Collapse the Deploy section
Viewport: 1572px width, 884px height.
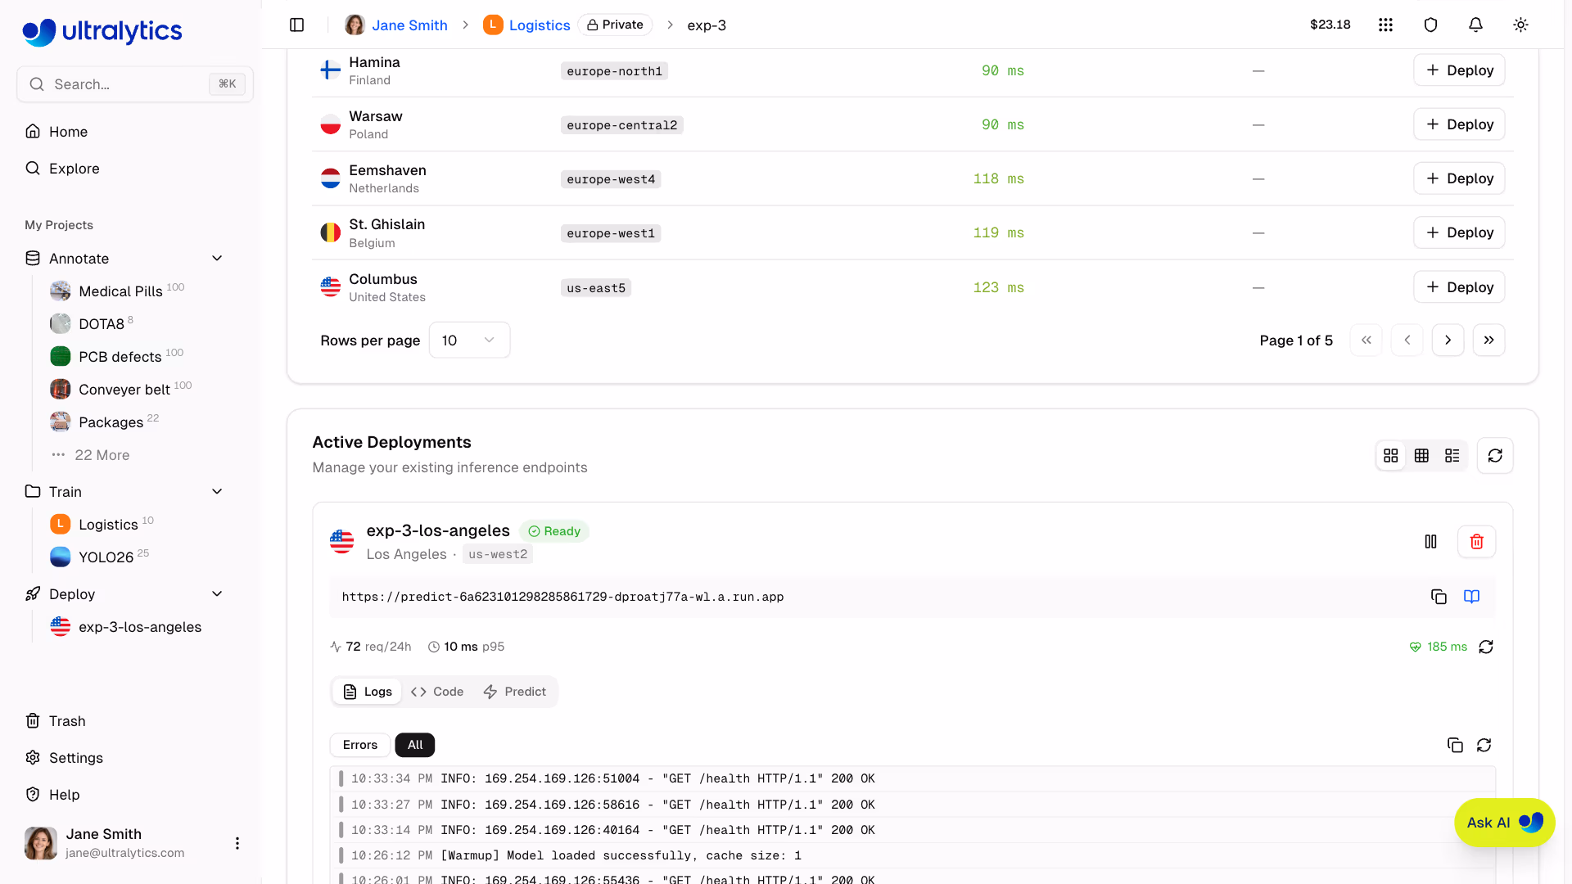tap(217, 593)
